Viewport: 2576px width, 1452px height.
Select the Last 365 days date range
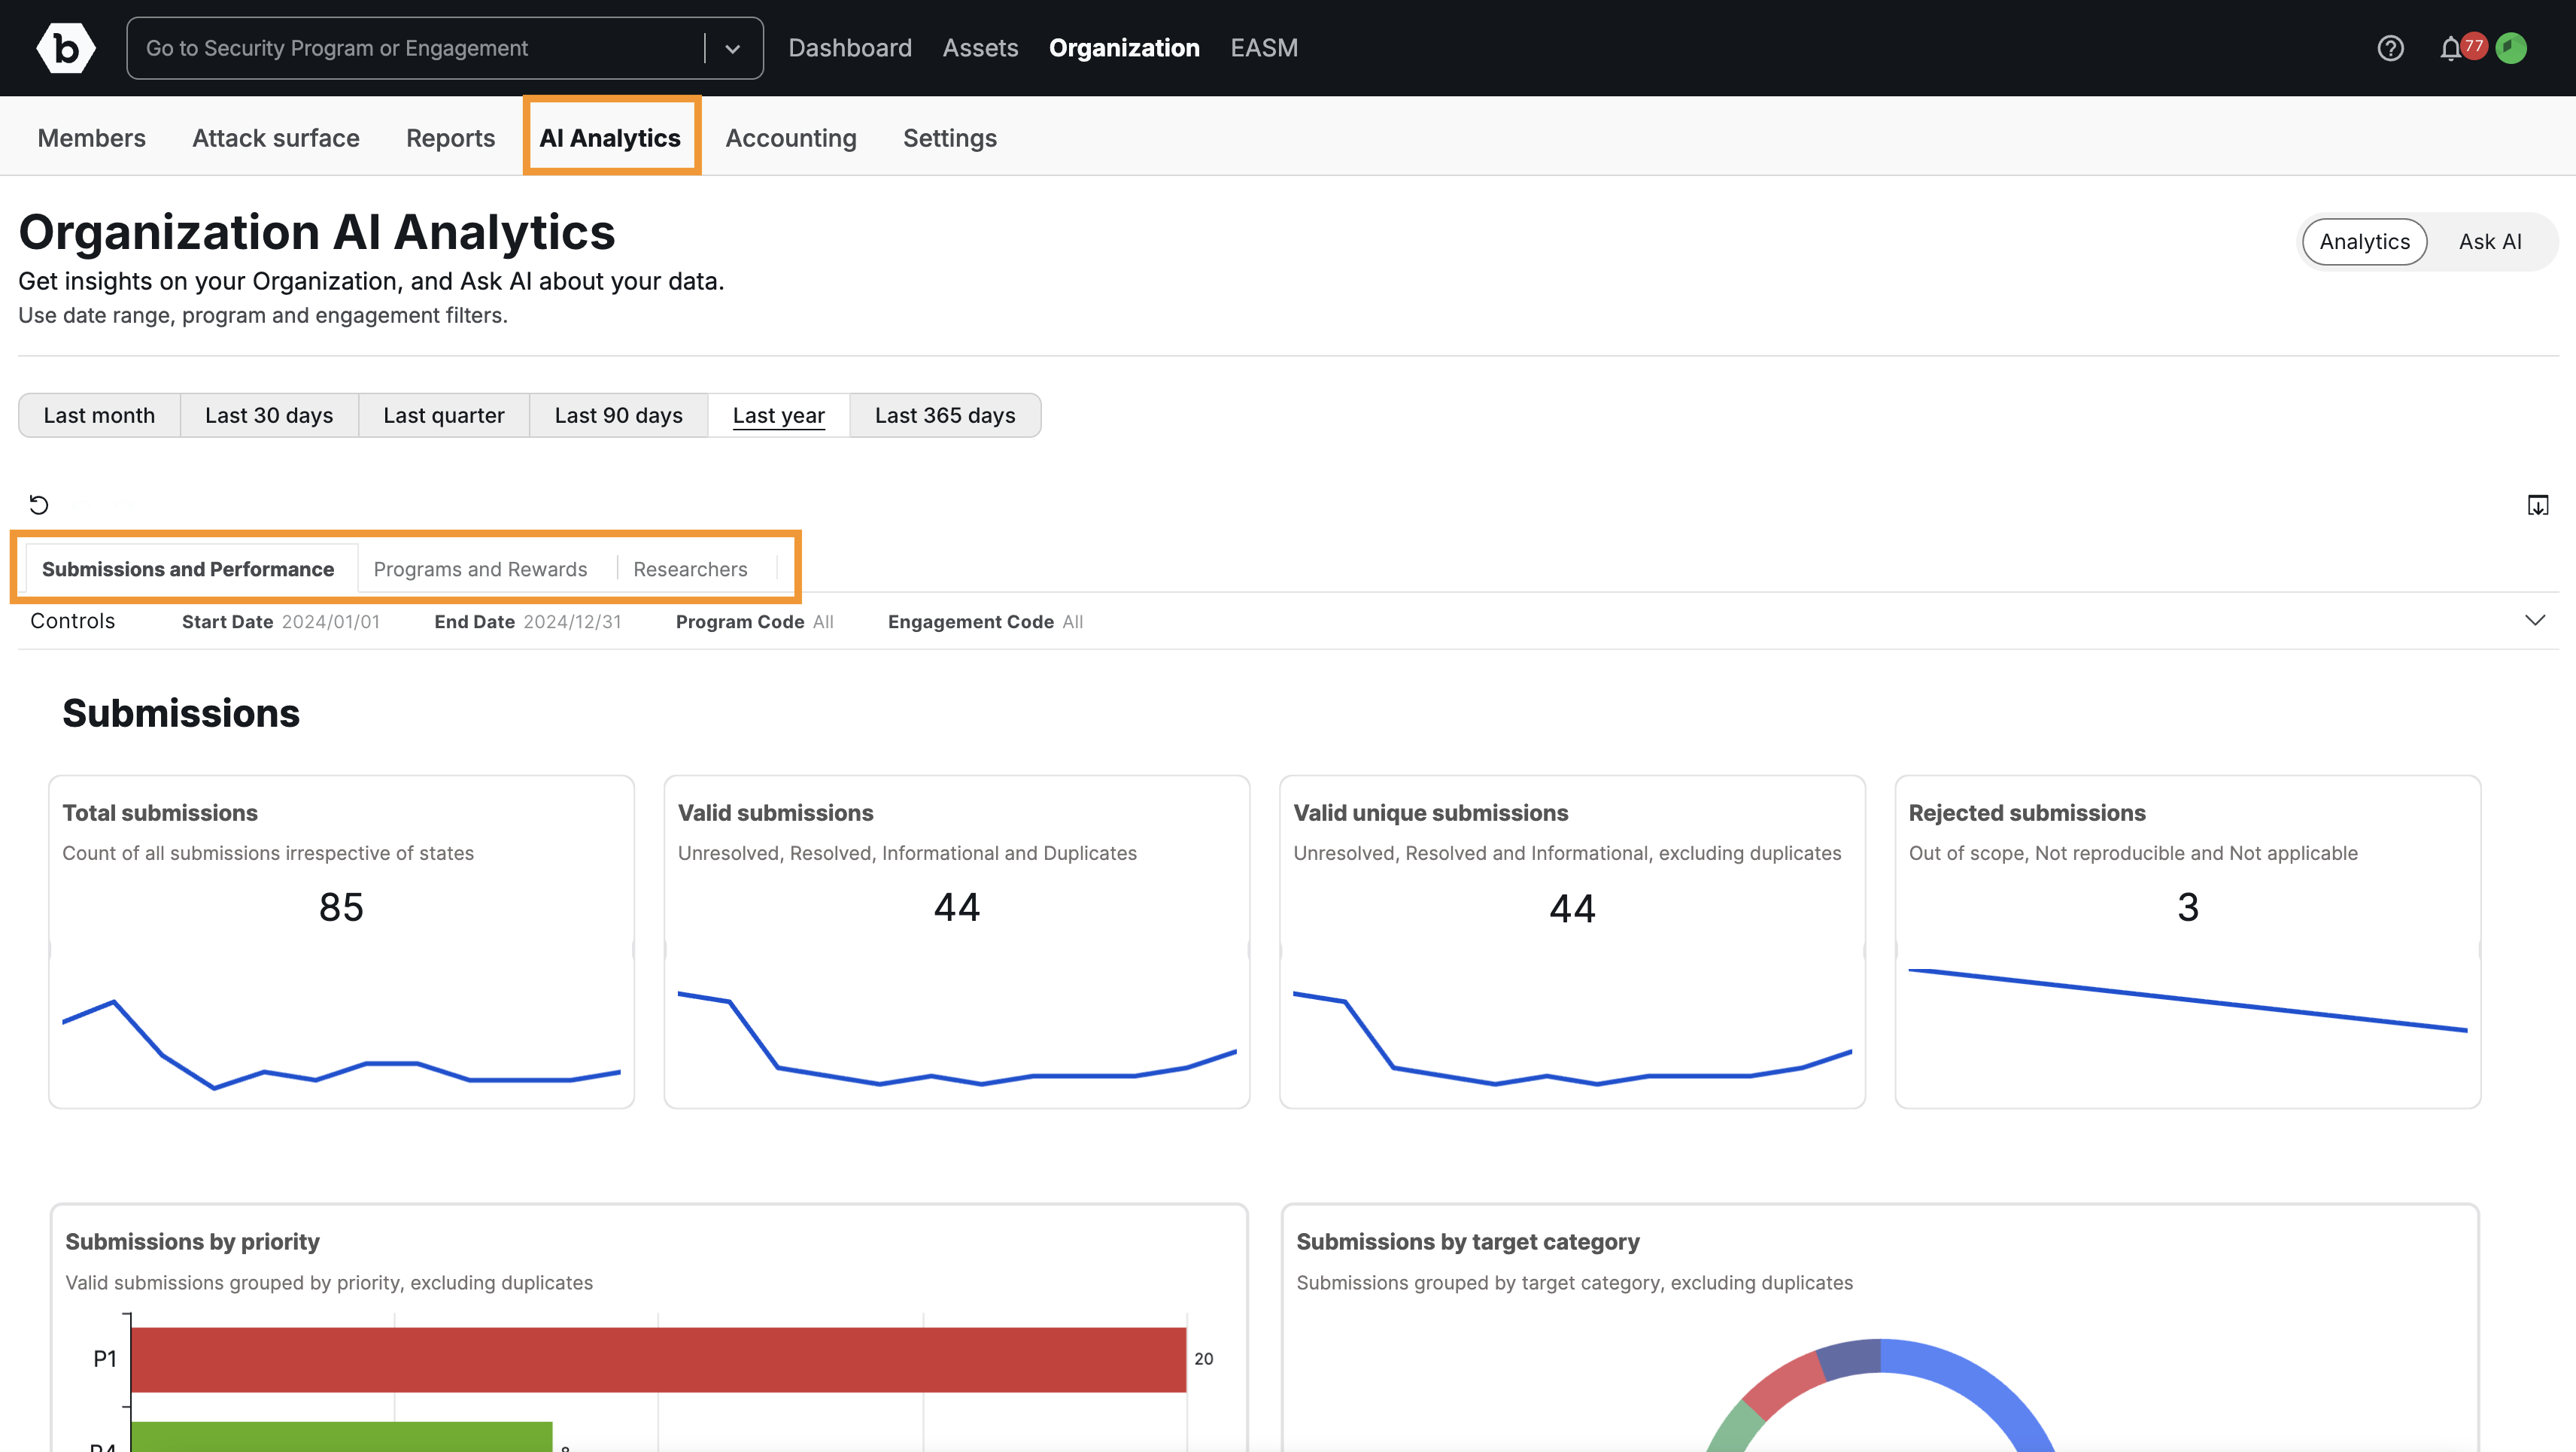(944, 415)
